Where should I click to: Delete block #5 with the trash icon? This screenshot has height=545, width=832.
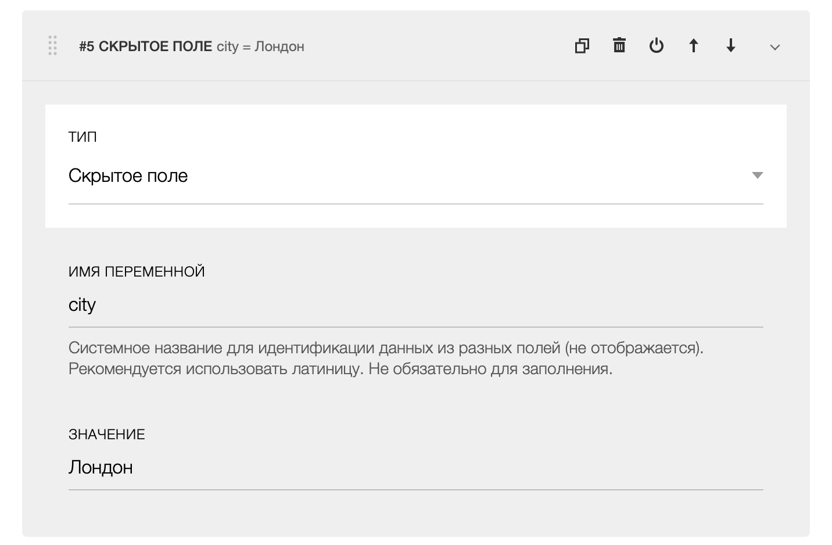619,45
